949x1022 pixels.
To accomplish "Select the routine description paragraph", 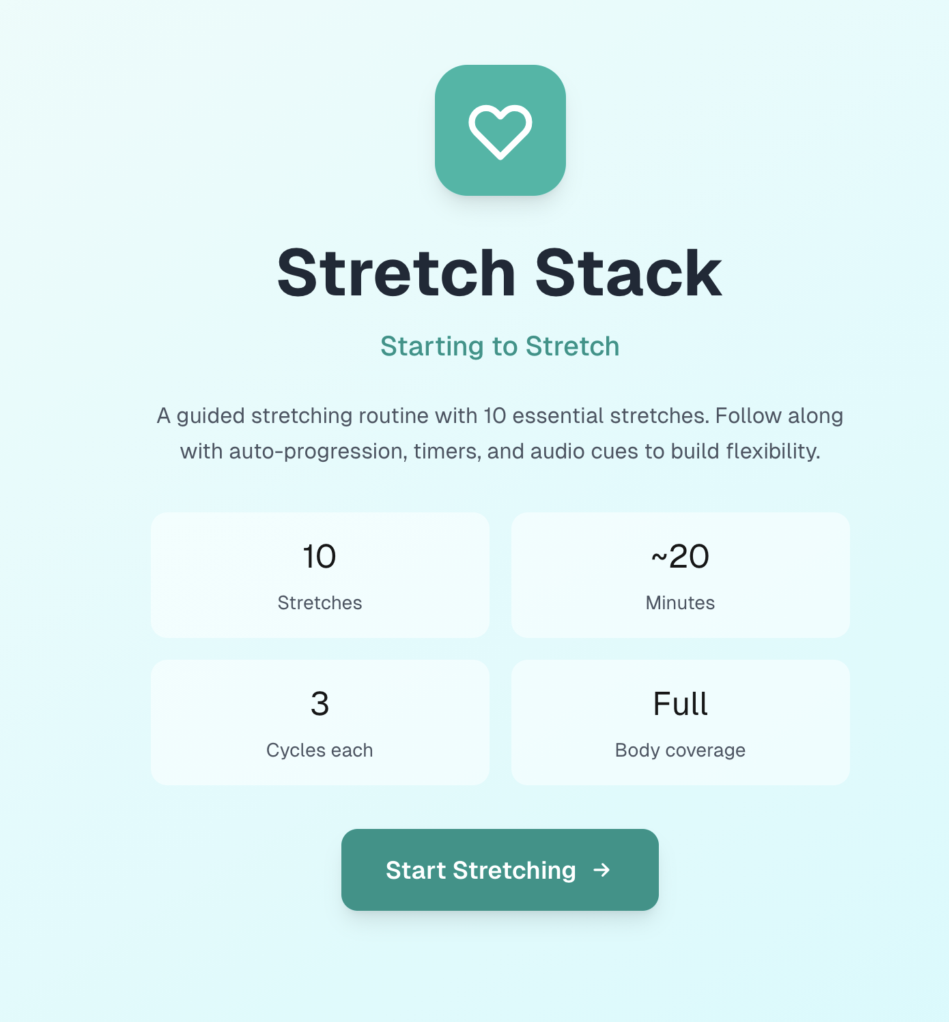I will click(500, 433).
